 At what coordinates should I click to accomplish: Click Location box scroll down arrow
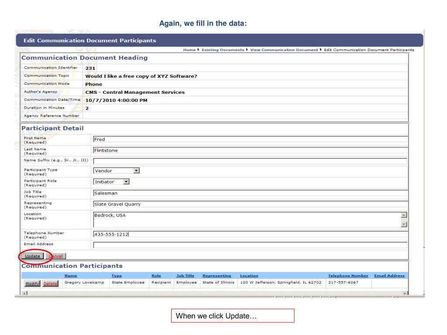point(404,225)
